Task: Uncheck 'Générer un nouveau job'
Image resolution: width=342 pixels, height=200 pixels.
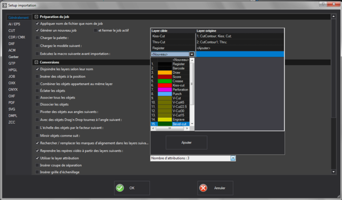Action: (x=37, y=30)
